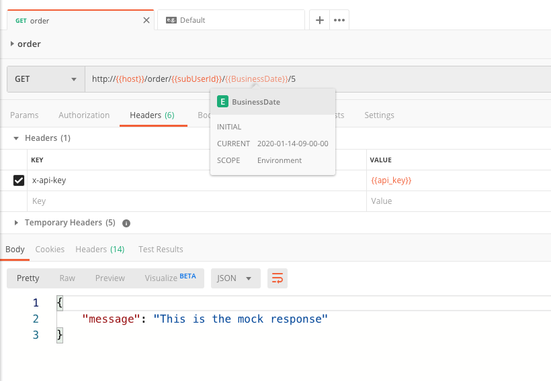Open the request Settings tab
The image size is (551, 381).
[379, 115]
